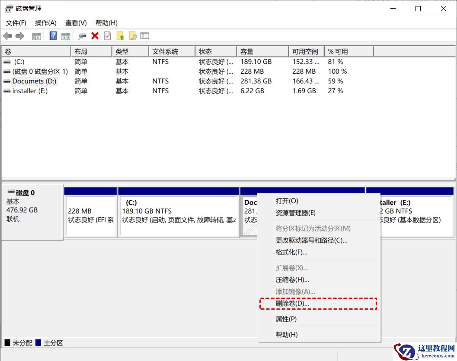
Task: Toggle the show/hide console tree toolbar icon
Action: [37, 36]
